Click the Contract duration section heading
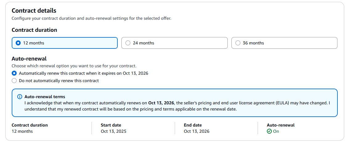351x142 pixels. [x=34, y=30]
